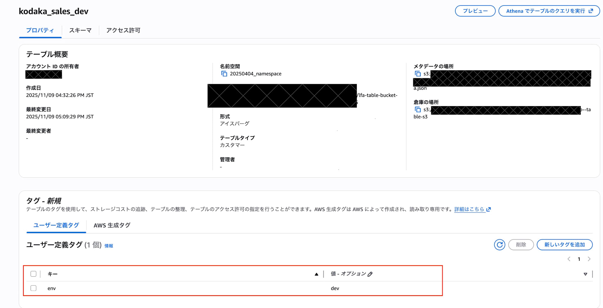Screen dimensions: 603x308
Task: Run table query in Athena button
Action: click(549, 11)
